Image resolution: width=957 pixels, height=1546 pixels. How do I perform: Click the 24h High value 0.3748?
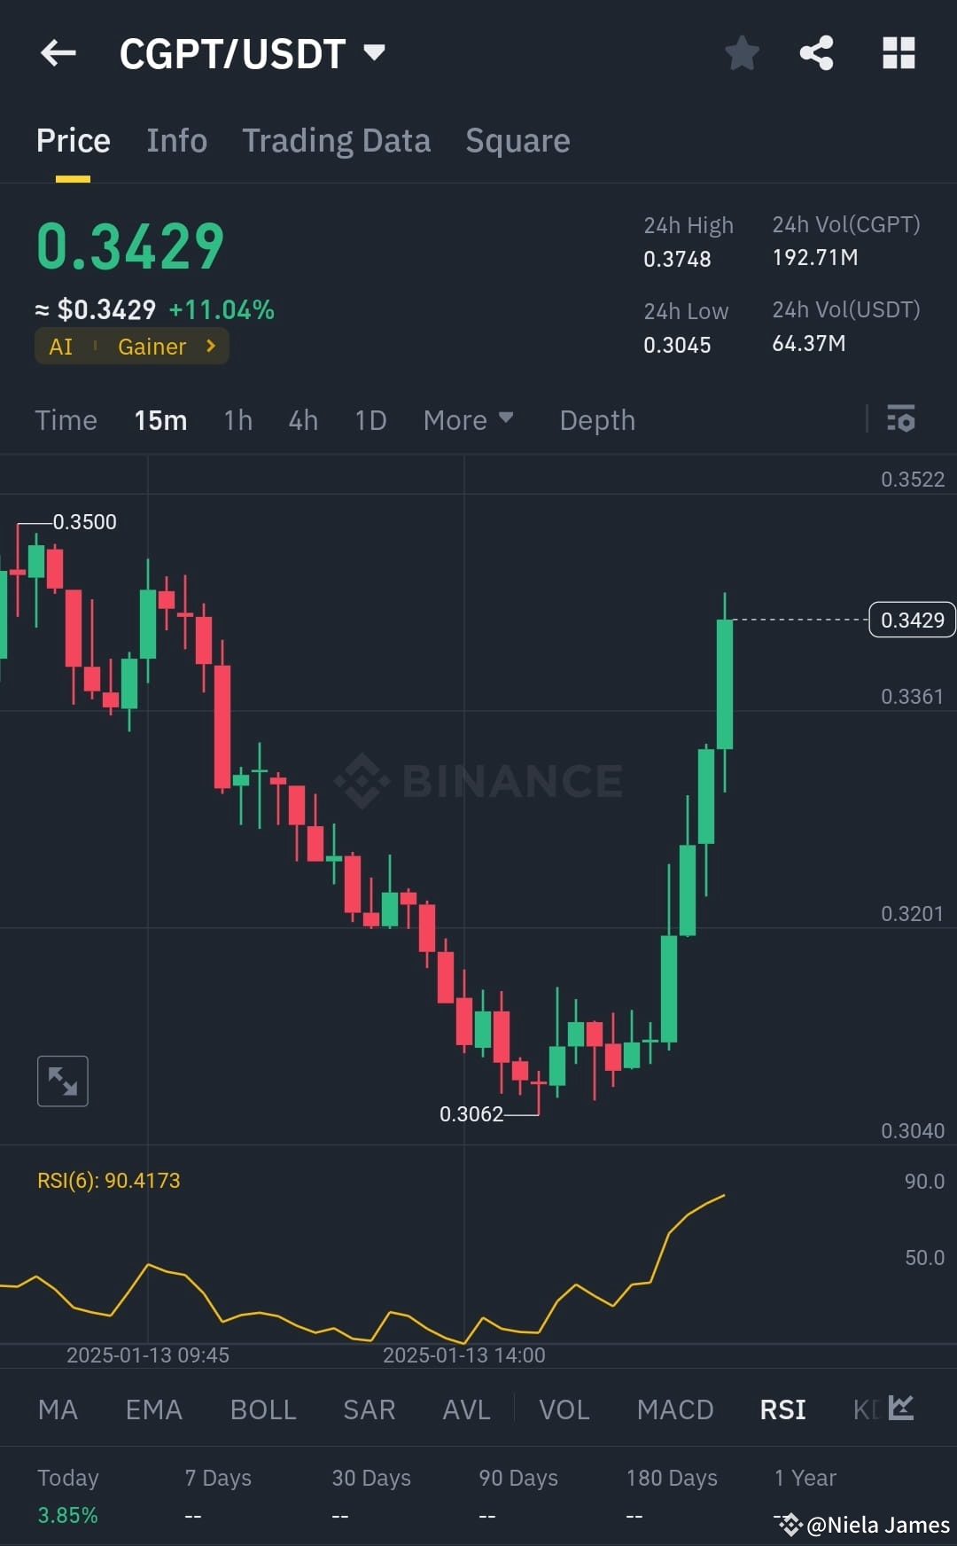click(x=677, y=259)
